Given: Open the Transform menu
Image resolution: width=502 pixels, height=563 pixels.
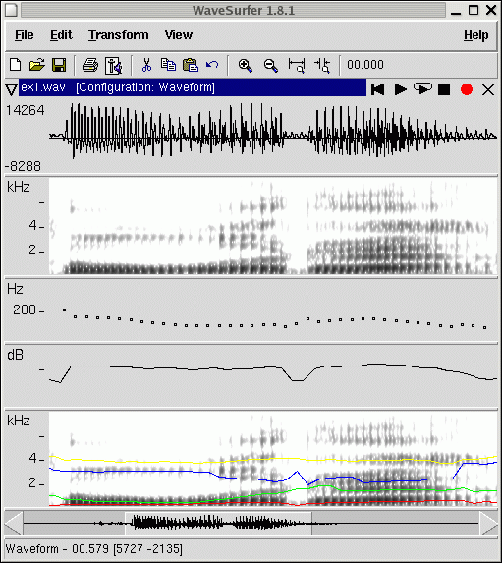Looking at the screenshot, I should (119, 35).
